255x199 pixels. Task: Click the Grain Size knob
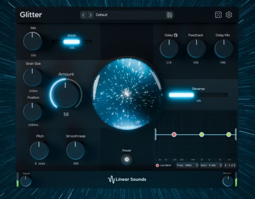(x=33, y=77)
